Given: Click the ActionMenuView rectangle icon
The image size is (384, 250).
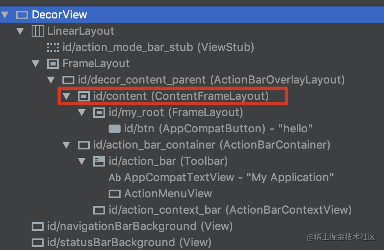Looking at the screenshot, I should pos(114,193).
